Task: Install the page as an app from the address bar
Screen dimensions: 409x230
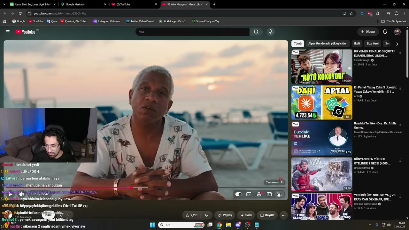Action: [344, 13]
